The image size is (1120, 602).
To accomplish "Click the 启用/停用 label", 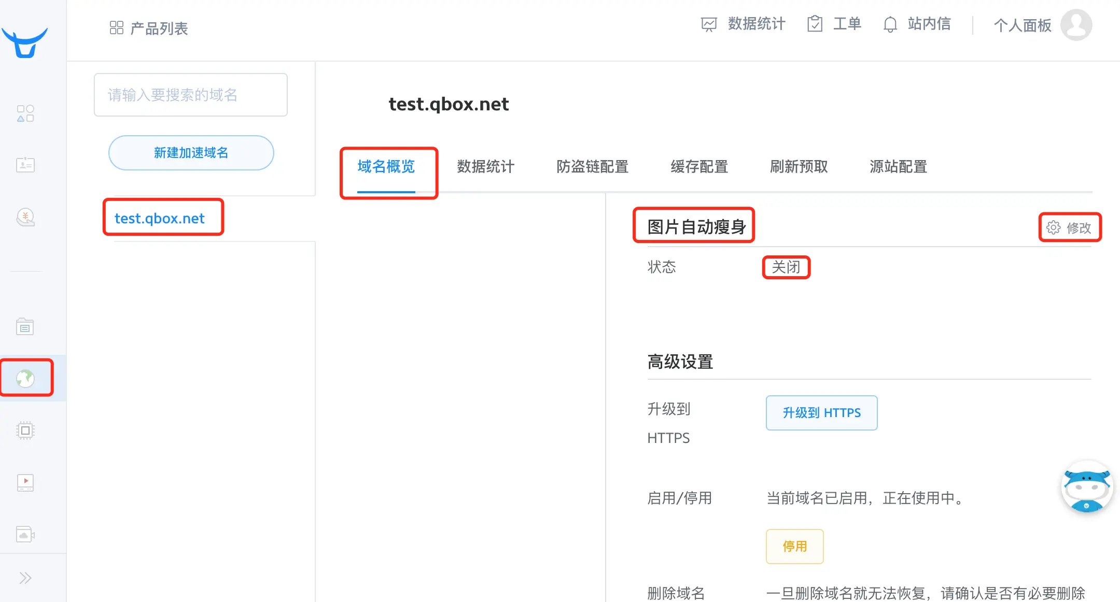I will pyautogui.click(x=679, y=498).
